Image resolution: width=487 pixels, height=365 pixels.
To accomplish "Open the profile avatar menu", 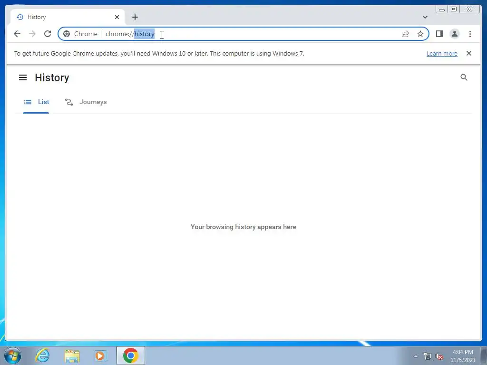I will coord(455,34).
